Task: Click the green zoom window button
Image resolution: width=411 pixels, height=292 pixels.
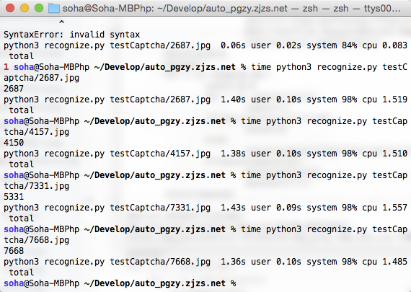Action: (39, 8)
